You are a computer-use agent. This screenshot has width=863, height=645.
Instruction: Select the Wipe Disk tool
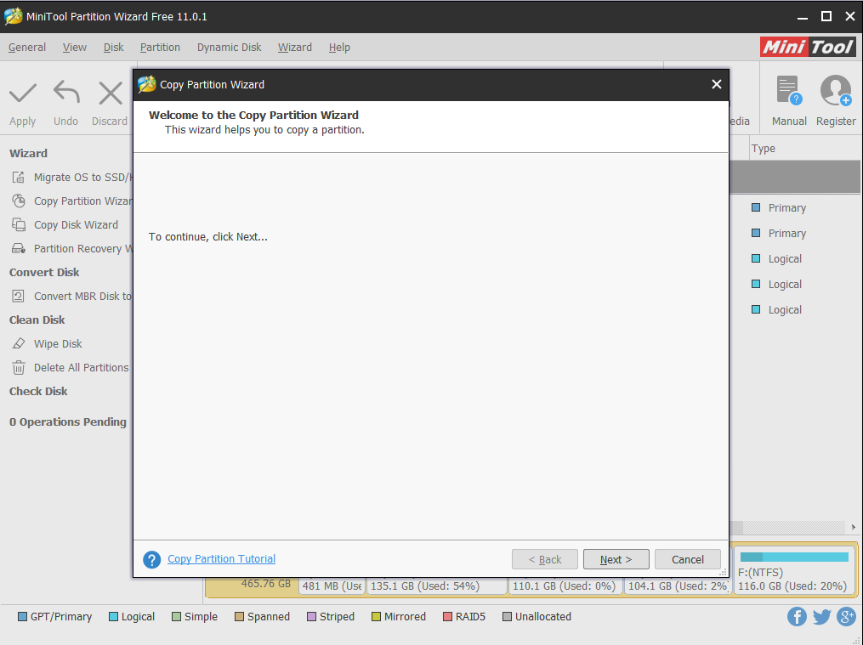56,343
